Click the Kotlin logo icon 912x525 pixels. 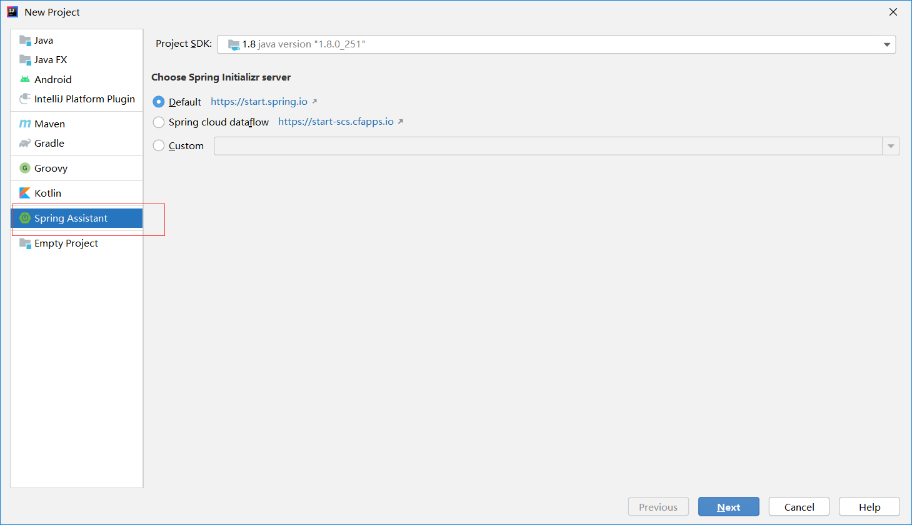click(x=25, y=193)
